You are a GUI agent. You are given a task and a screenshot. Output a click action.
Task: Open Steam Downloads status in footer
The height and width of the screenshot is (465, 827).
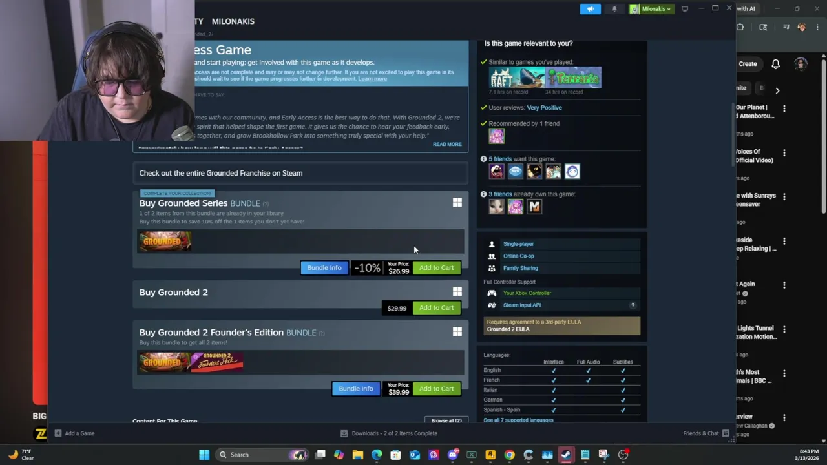point(389,433)
